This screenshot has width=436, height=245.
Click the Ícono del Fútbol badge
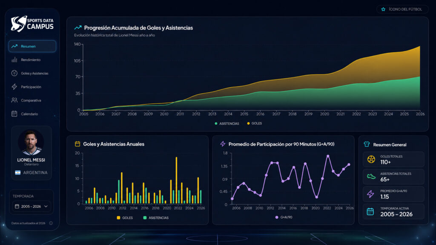(x=402, y=9)
